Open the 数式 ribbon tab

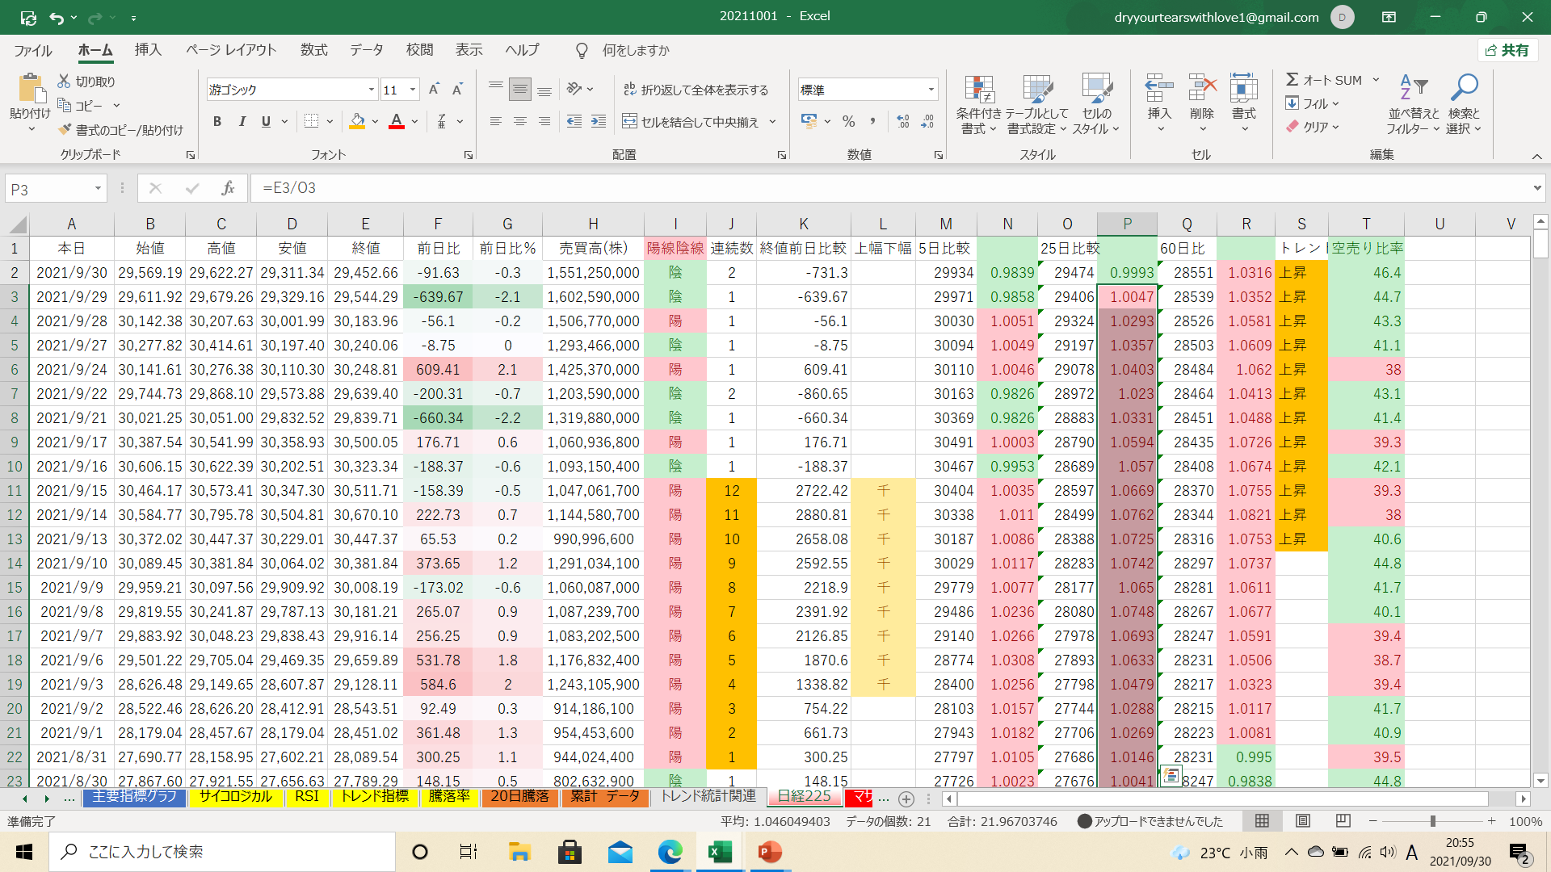point(313,50)
